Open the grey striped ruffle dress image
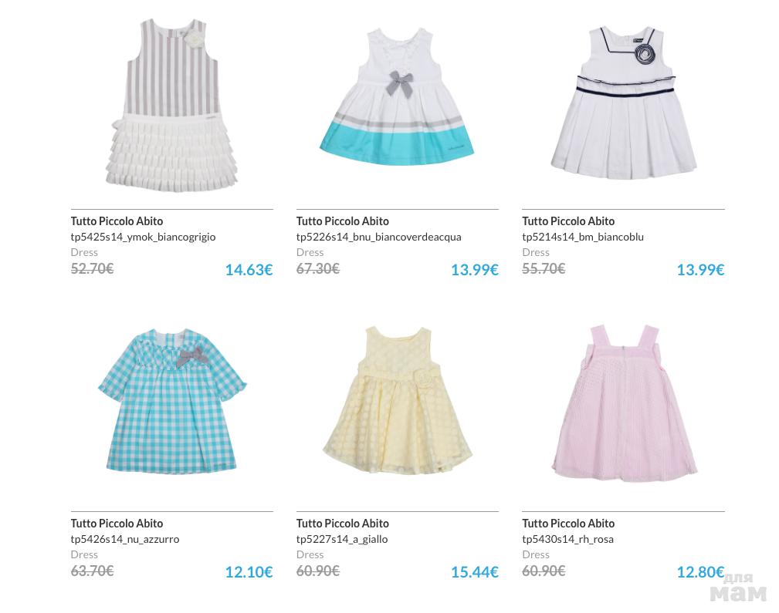This screenshot has height=613, width=779. [172, 105]
